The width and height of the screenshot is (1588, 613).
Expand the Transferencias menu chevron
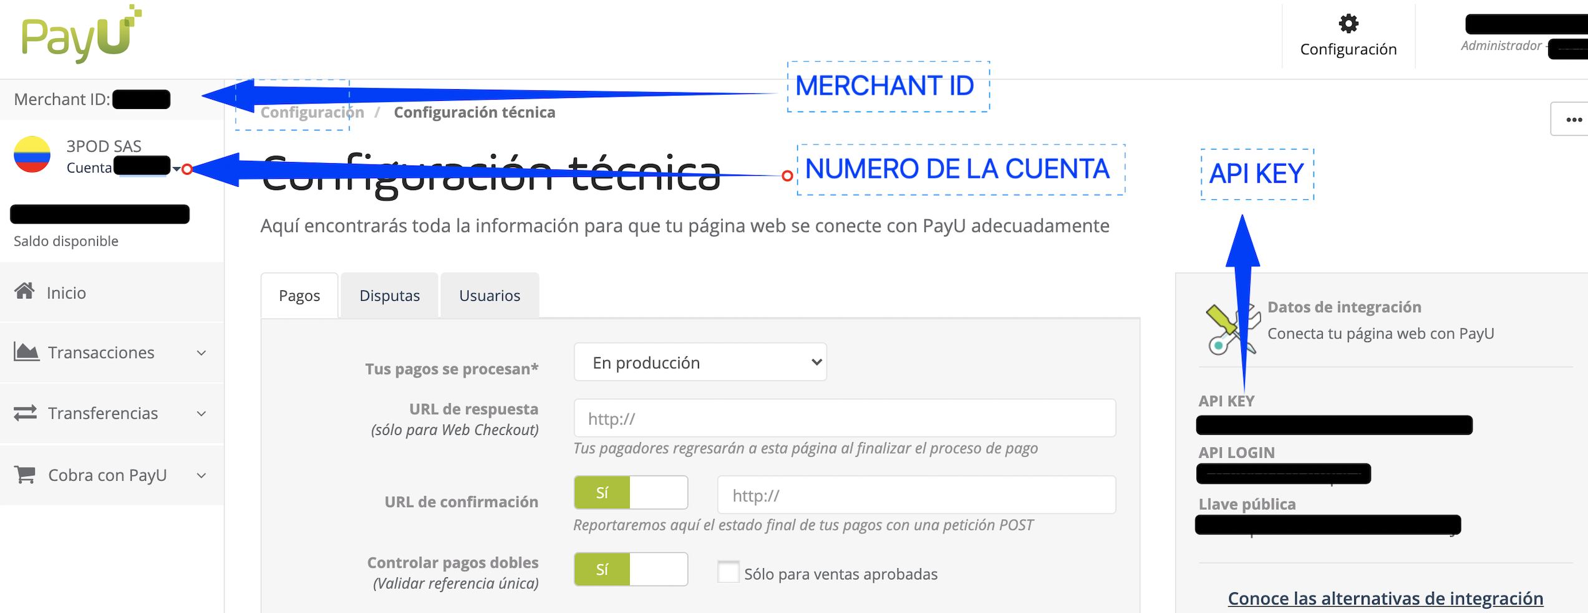(201, 414)
